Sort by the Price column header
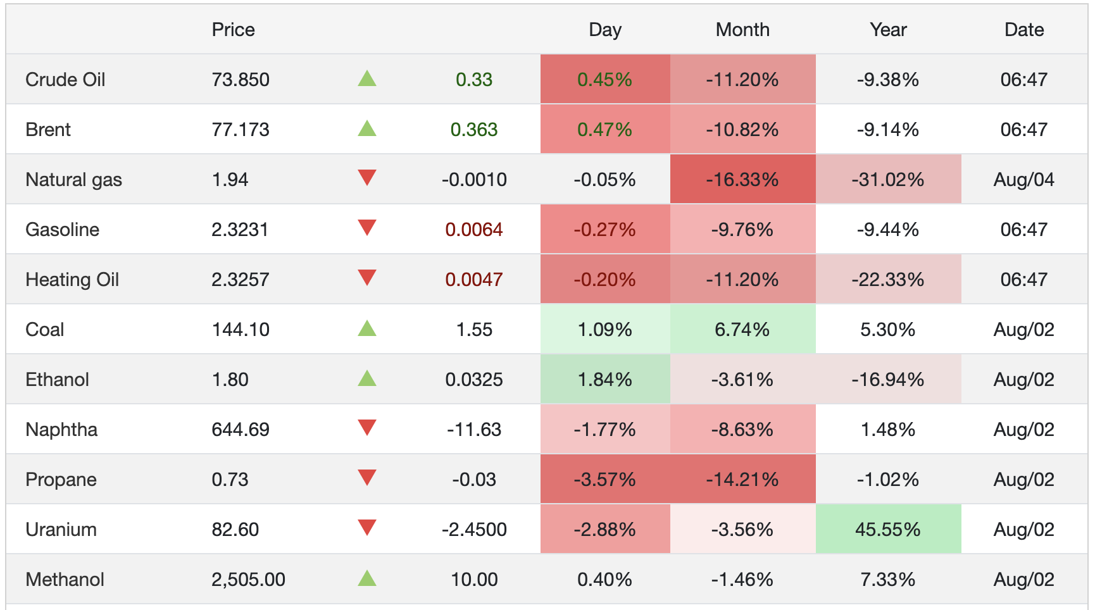The image size is (1095, 610). tap(233, 30)
